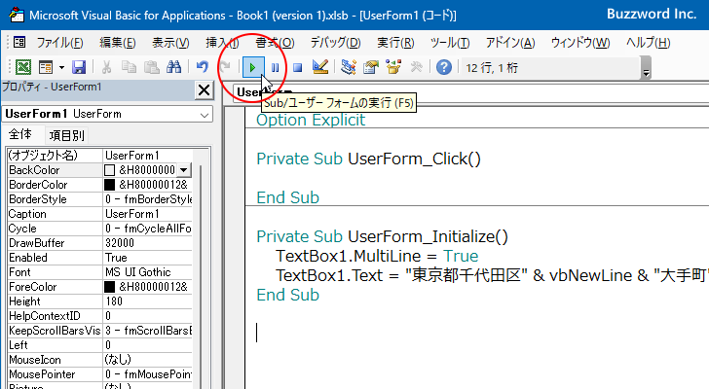Click the black ForeColor color swatch

110,287
